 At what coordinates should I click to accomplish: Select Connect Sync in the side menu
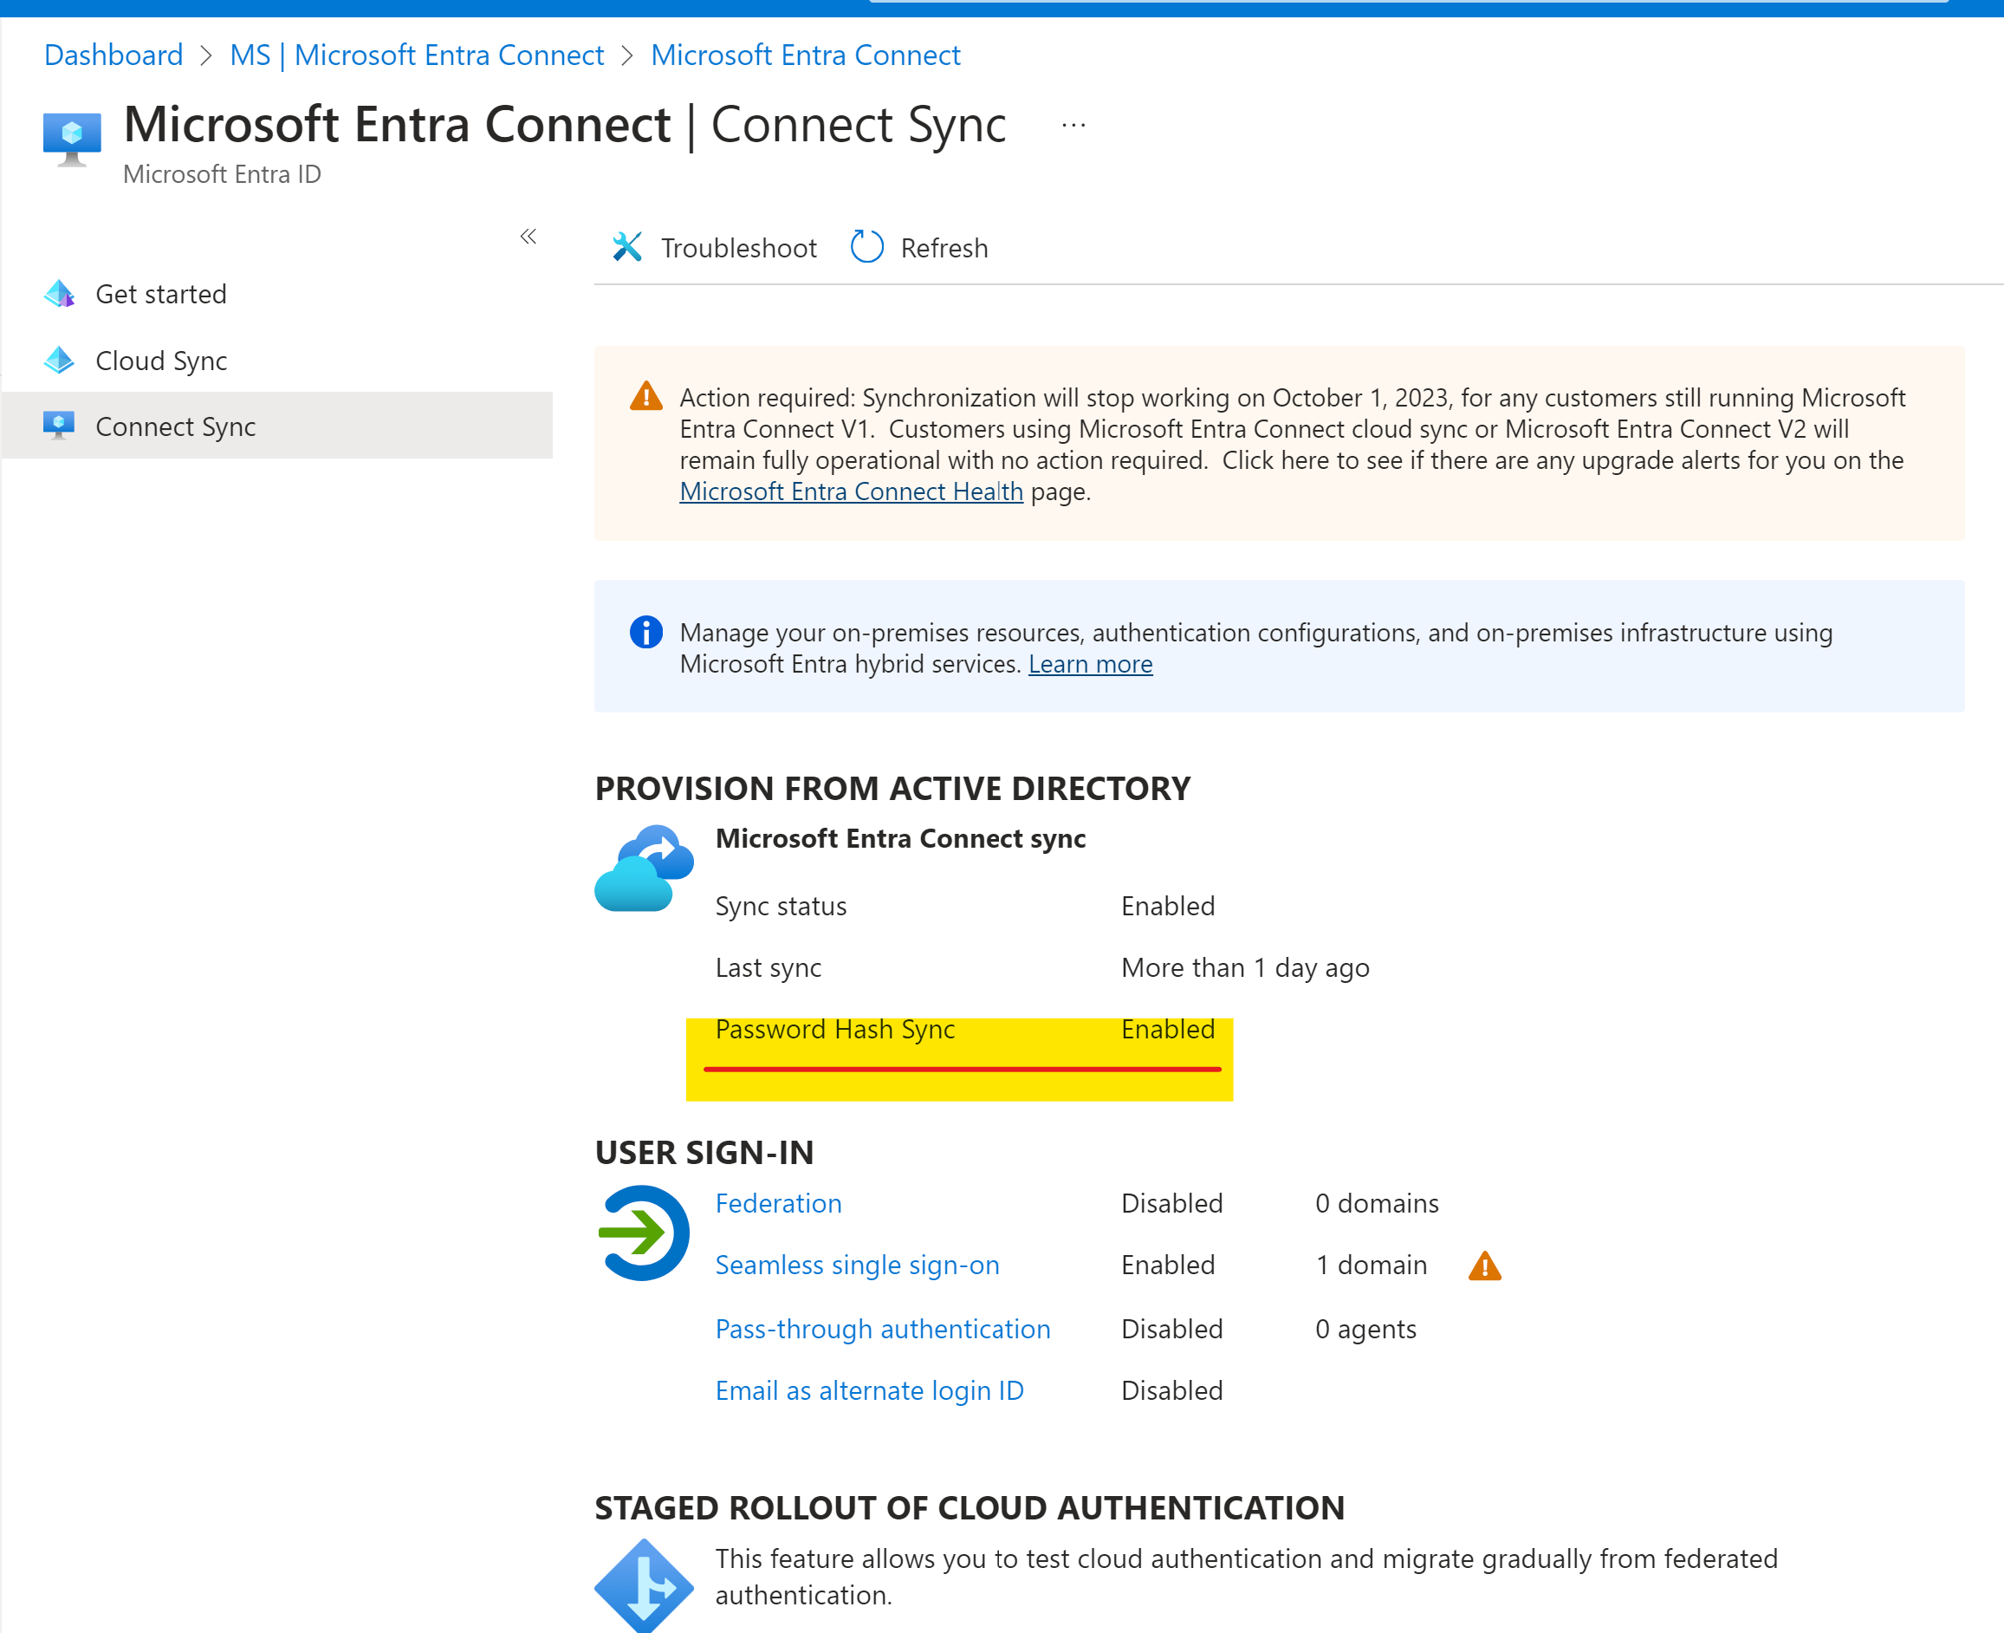coord(276,426)
